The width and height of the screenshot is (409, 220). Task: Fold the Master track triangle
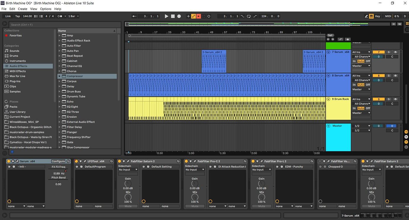328,126
